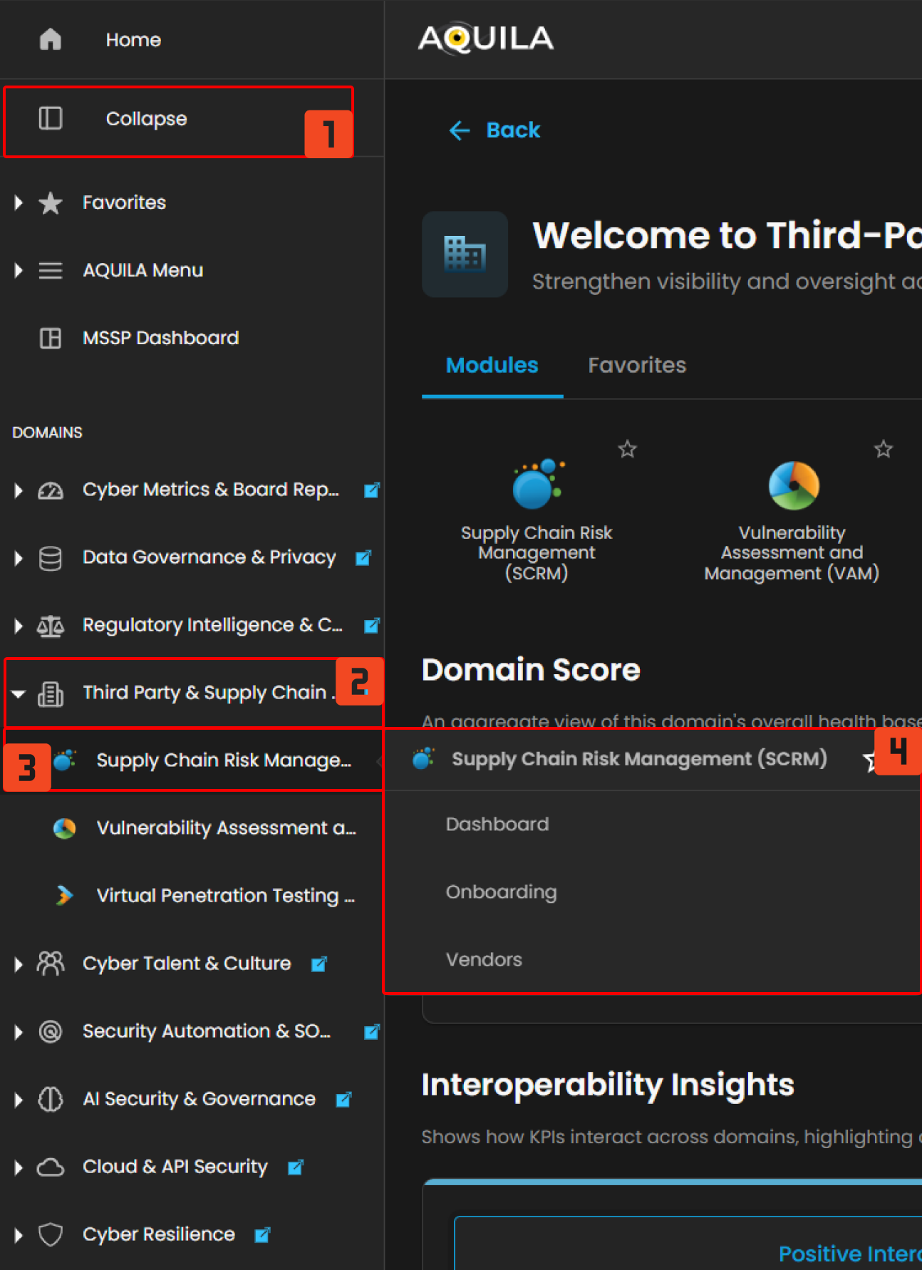Click the Home house icon
This screenshot has height=1270, width=922.
click(50, 39)
